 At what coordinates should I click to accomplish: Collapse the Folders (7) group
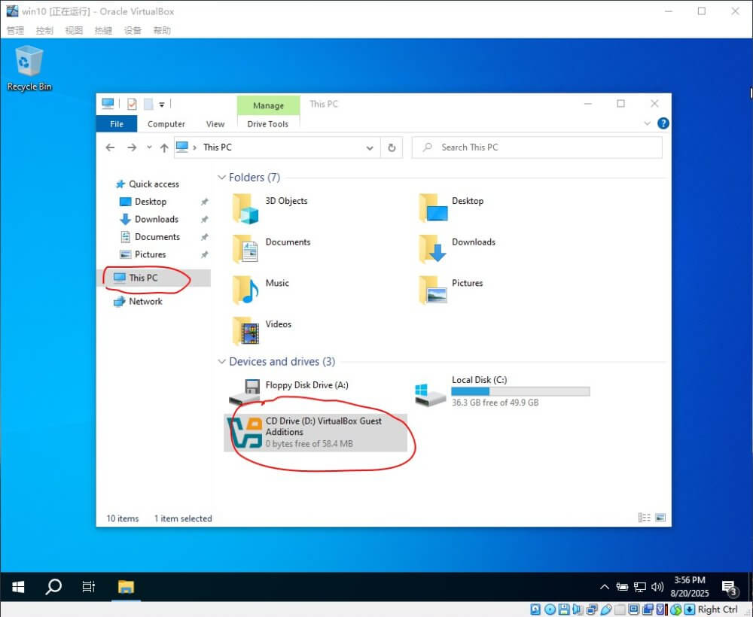tap(221, 178)
